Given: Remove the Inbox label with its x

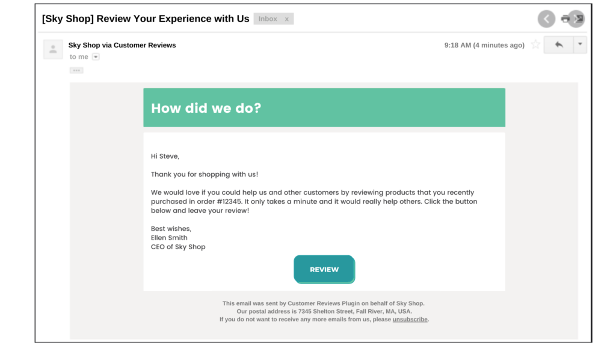Looking at the screenshot, I should (287, 19).
